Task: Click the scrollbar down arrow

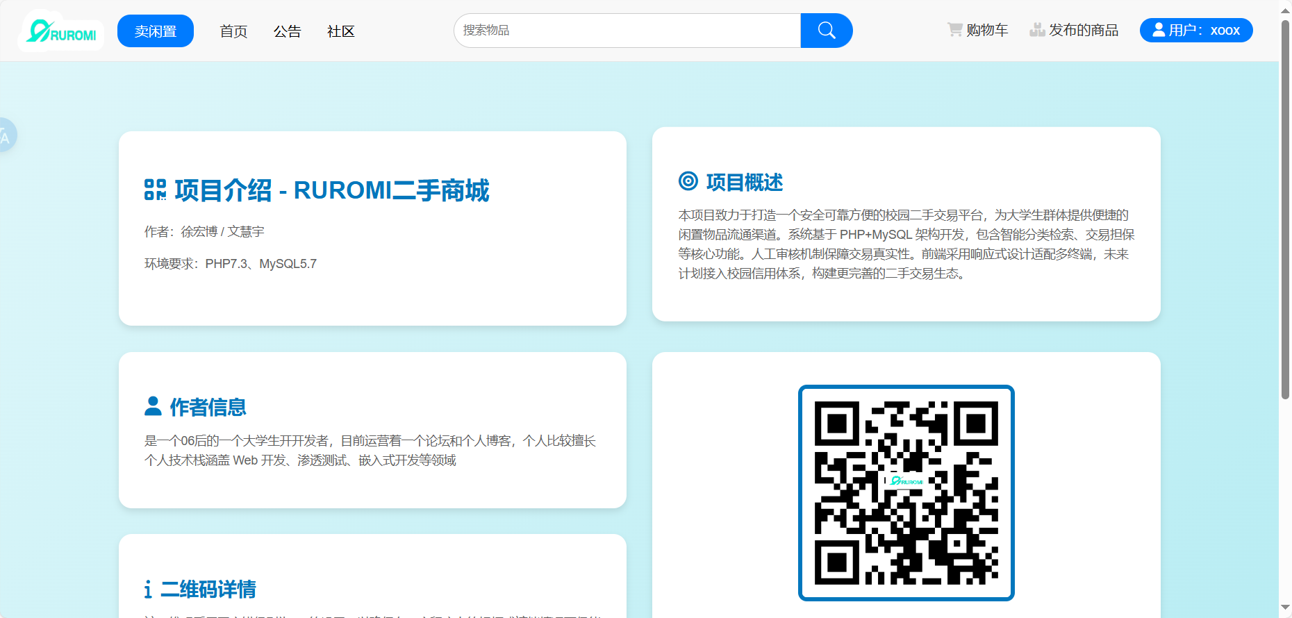Action: 1285,609
